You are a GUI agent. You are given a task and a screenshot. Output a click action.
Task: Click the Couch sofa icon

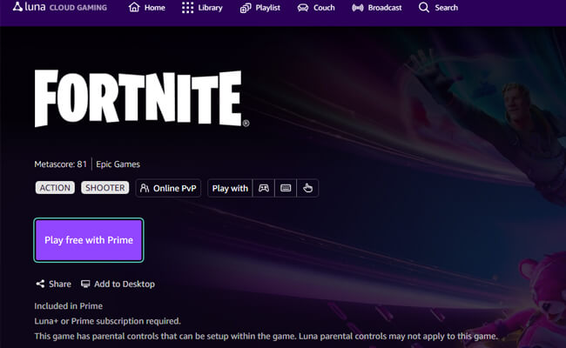point(303,8)
